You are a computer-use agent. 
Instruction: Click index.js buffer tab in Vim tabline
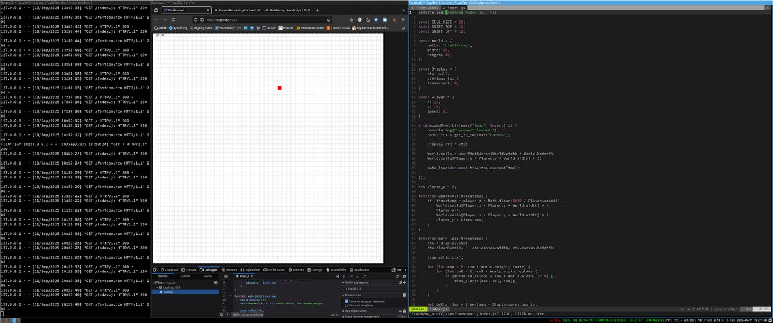pyautogui.click(x=455, y=7)
